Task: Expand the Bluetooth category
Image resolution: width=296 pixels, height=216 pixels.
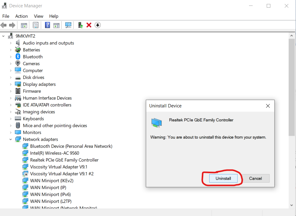Action: point(11,57)
